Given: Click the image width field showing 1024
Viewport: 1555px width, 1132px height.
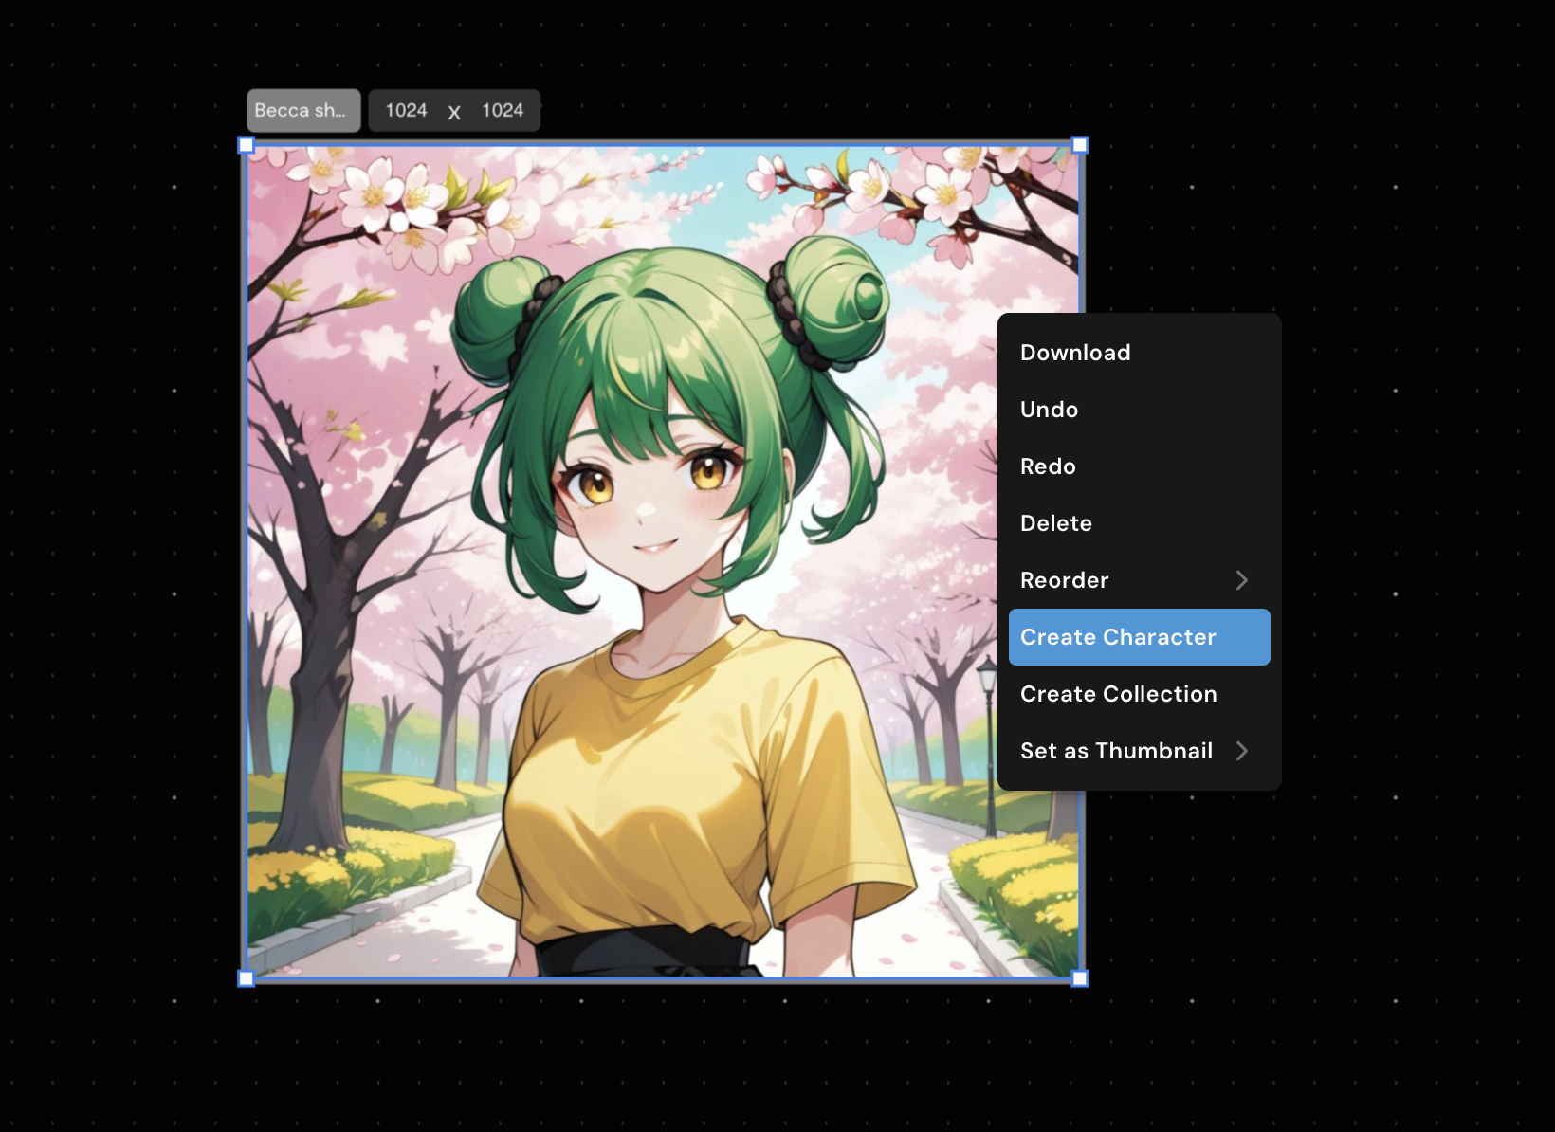Looking at the screenshot, I should [408, 110].
